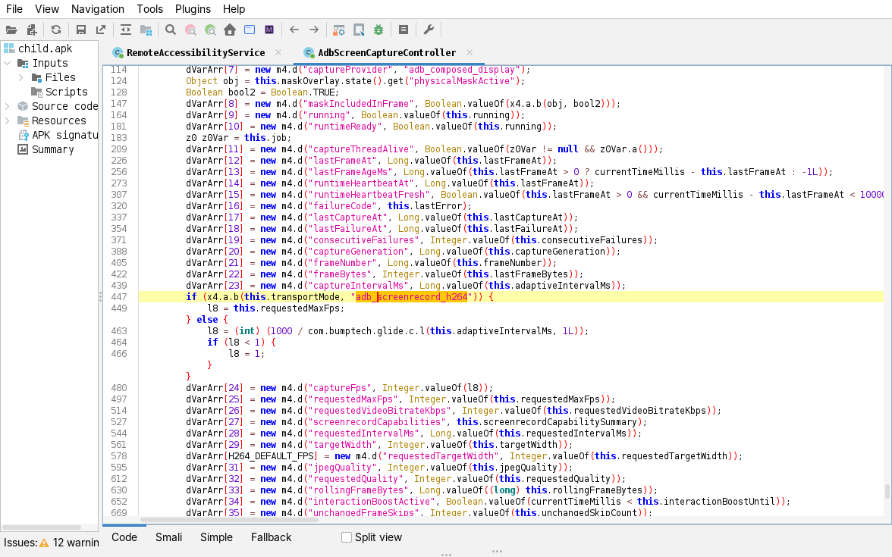Open Class search with pink magnifier icon
This screenshot has height=557, width=892.
[x=190, y=30]
